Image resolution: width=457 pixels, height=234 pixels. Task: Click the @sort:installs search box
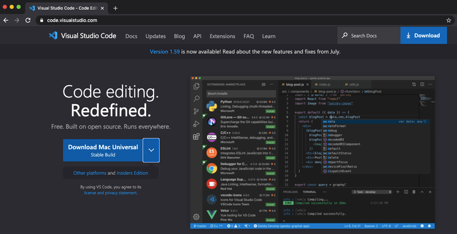point(241,94)
